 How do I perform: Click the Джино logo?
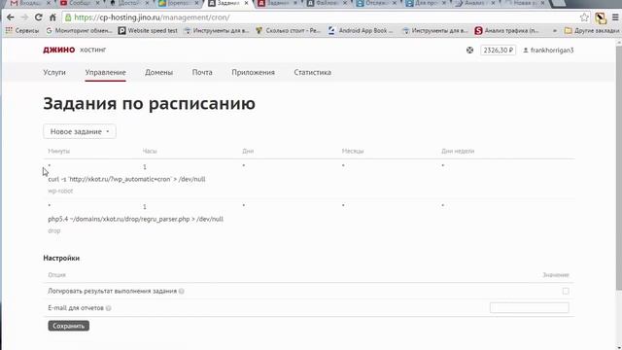pyautogui.click(x=58, y=50)
